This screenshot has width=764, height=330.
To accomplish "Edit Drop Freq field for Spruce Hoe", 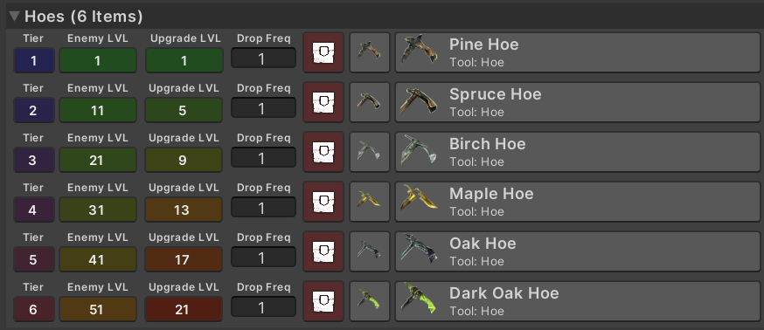I will (263, 108).
